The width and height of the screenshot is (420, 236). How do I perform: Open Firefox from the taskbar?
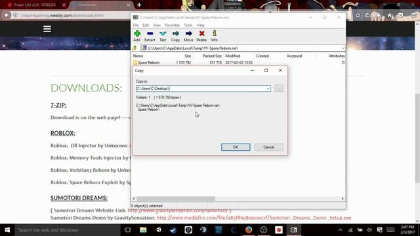coord(249,230)
